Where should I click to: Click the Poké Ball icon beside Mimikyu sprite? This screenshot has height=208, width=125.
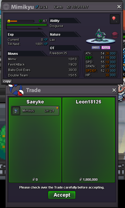(115, 35)
